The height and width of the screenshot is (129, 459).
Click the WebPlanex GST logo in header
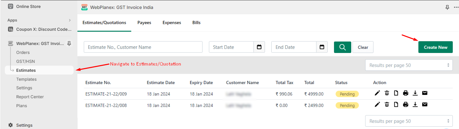click(85, 7)
